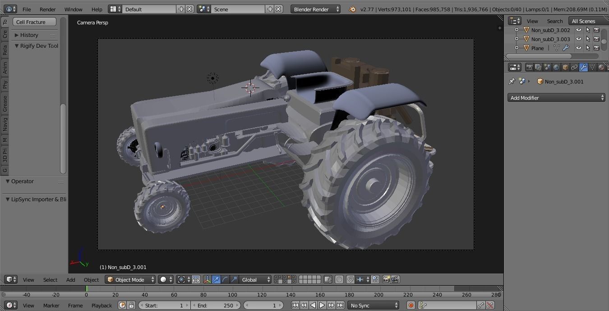Toggle the snap magnet icon
Screen dimensions: 609x311
click(351, 279)
